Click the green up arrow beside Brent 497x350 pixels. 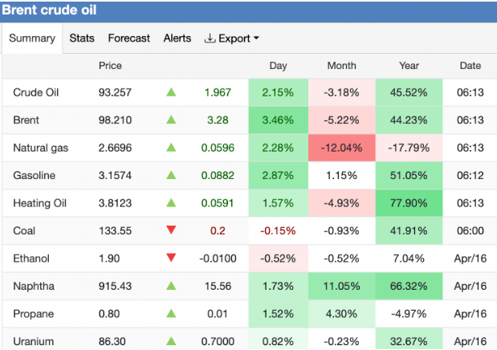click(170, 120)
